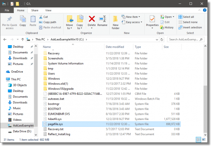Click Paste shortcut command
Viewport: 211px width, 146px height.
[x=50, y=27]
